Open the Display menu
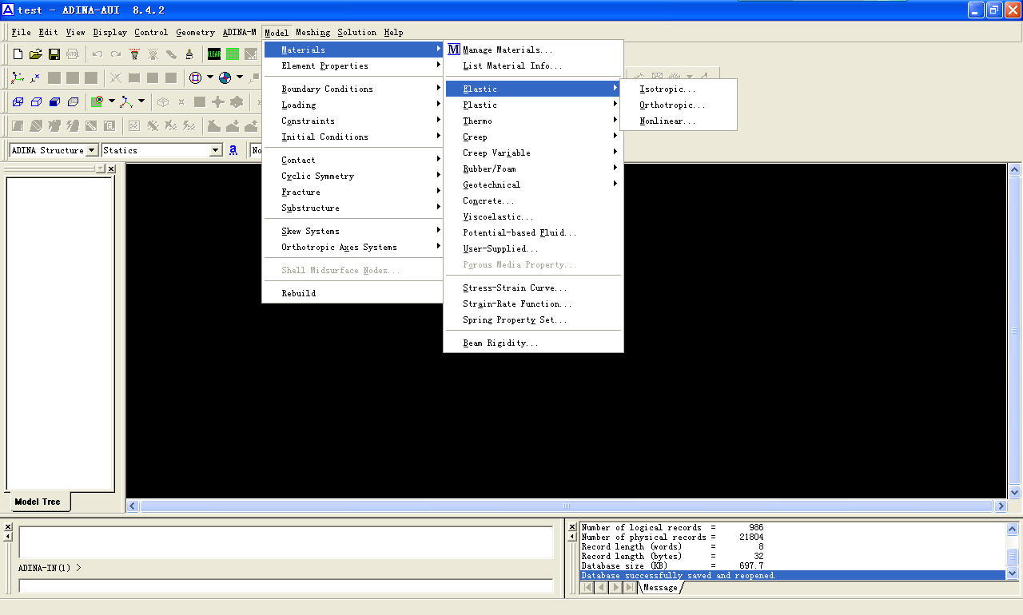The height and width of the screenshot is (615, 1023). 109,33
